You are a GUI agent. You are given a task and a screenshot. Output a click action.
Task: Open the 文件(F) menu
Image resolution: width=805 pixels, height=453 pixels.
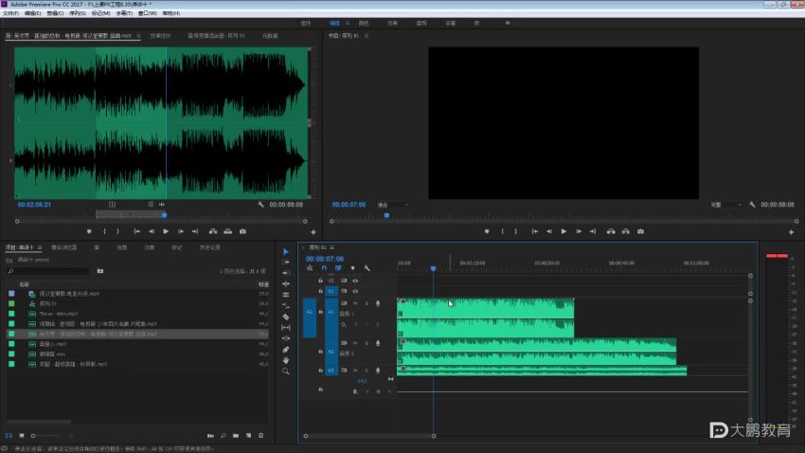point(10,13)
